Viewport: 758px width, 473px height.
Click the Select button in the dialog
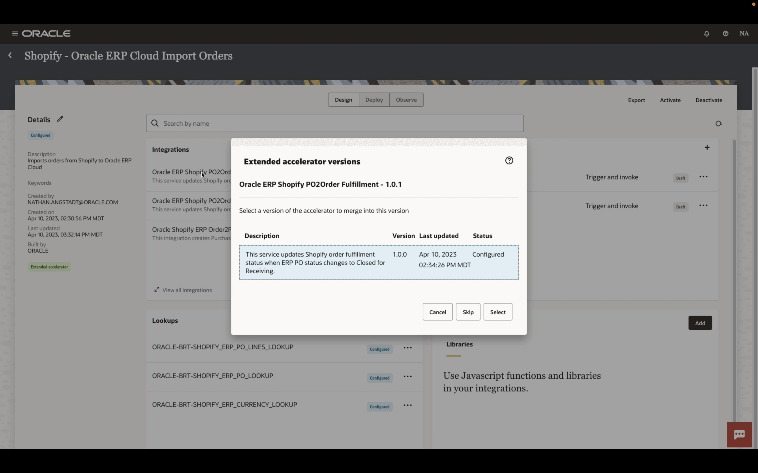coord(497,312)
